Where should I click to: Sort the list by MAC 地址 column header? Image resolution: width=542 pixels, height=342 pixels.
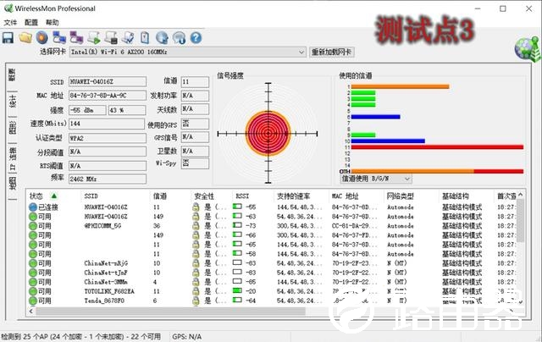[345, 196]
